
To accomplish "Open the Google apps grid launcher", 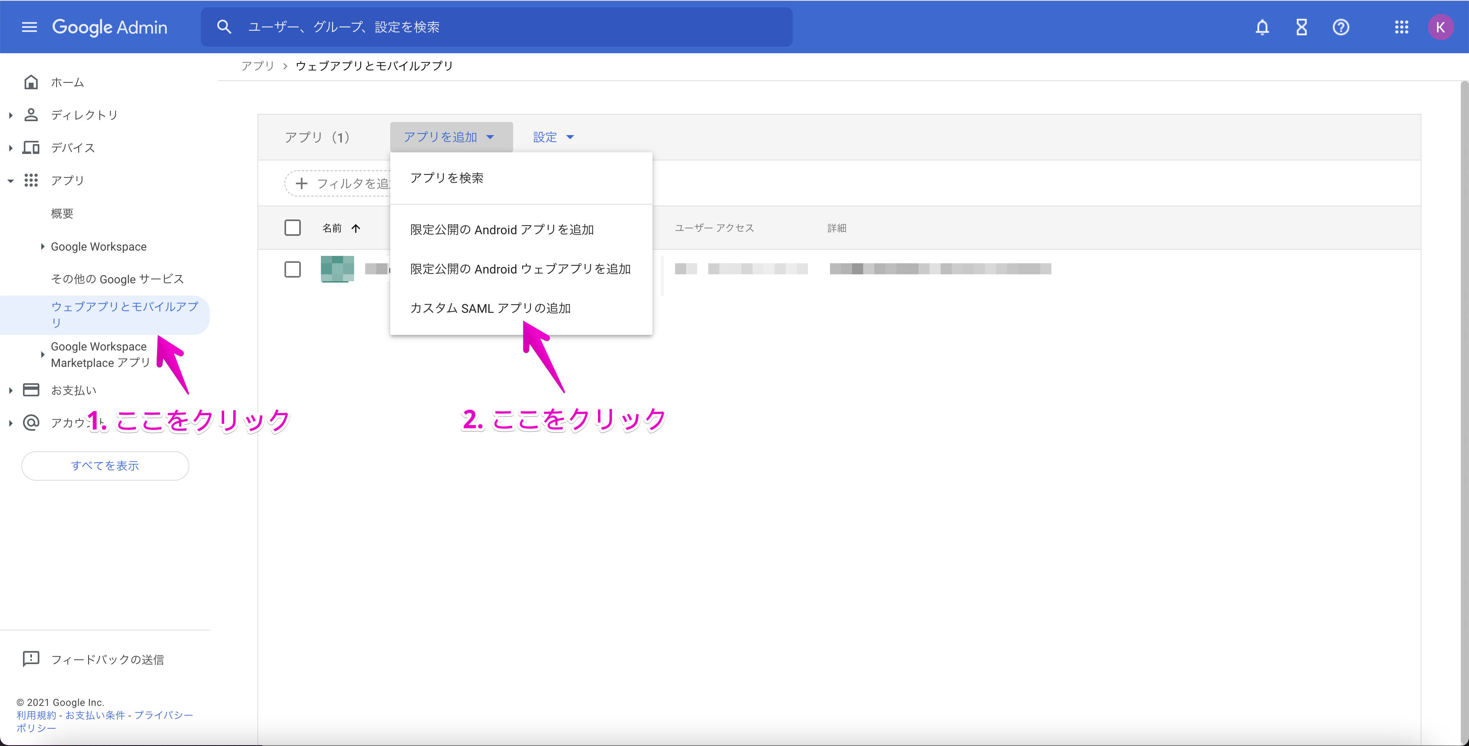I will (1401, 27).
